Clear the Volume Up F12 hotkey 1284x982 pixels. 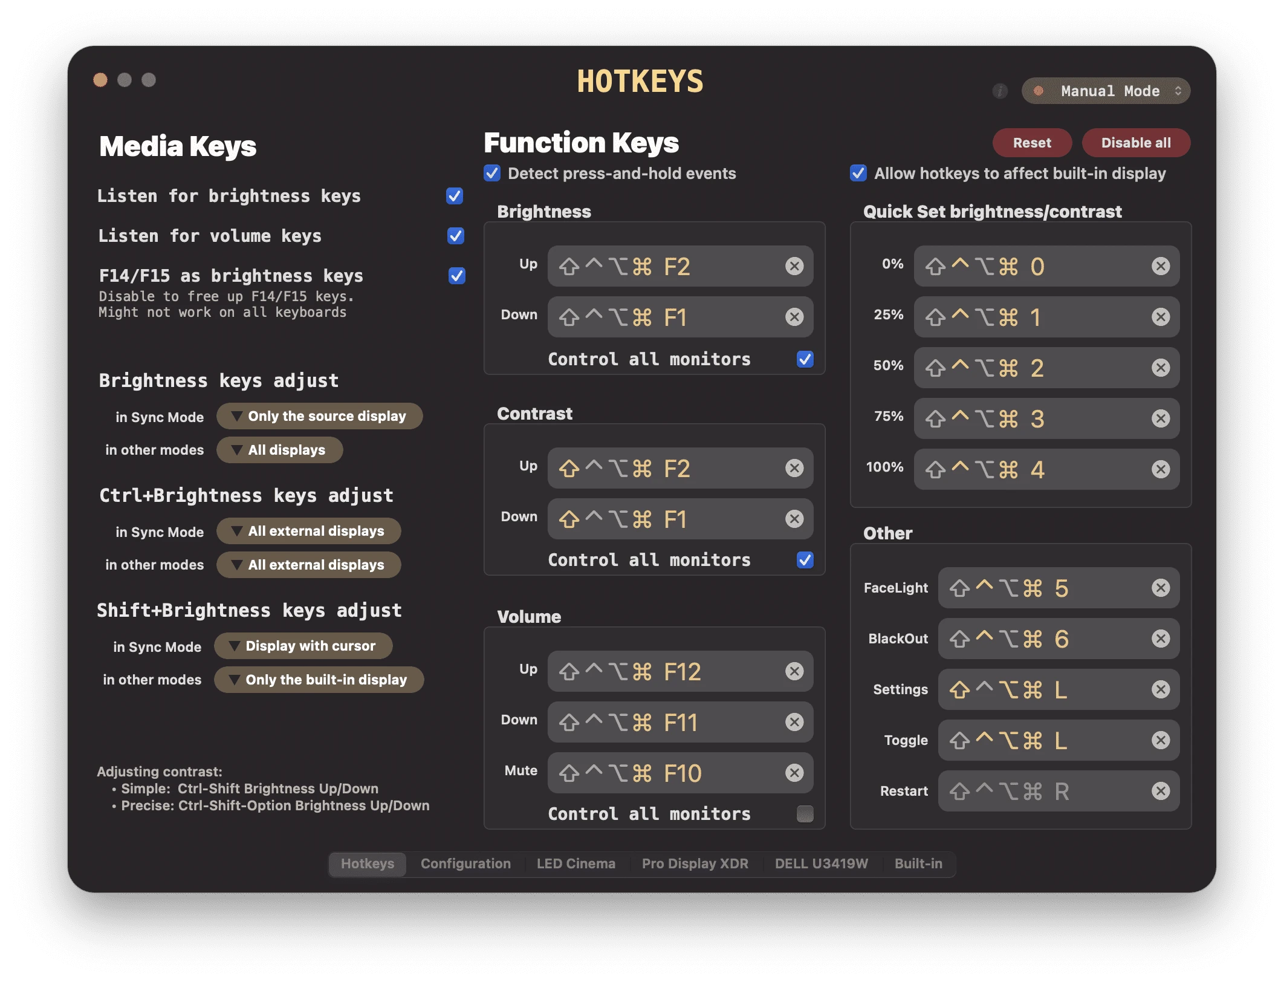pos(794,671)
